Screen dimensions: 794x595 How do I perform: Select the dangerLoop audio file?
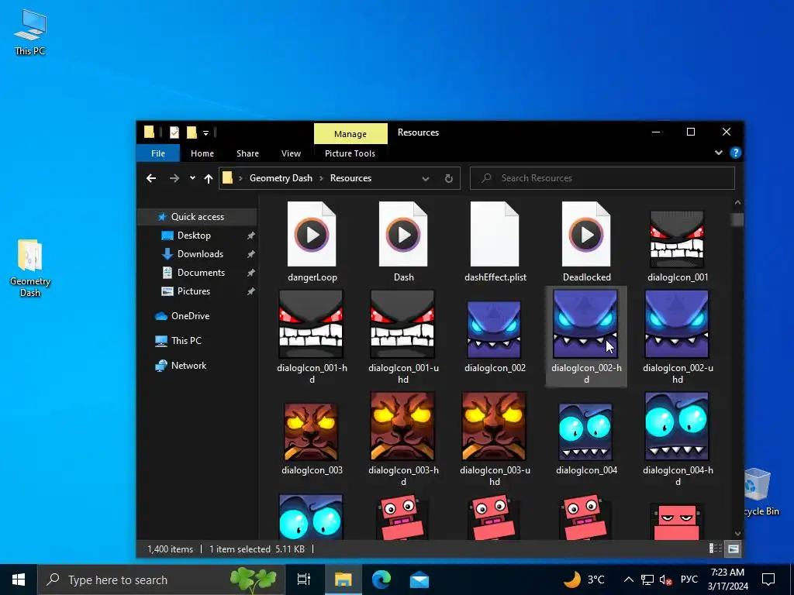click(x=312, y=242)
